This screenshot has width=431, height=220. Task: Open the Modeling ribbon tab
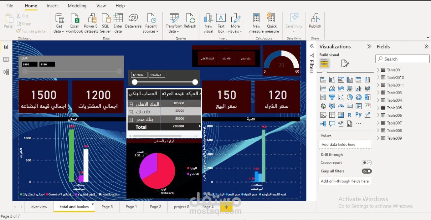click(x=77, y=6)
